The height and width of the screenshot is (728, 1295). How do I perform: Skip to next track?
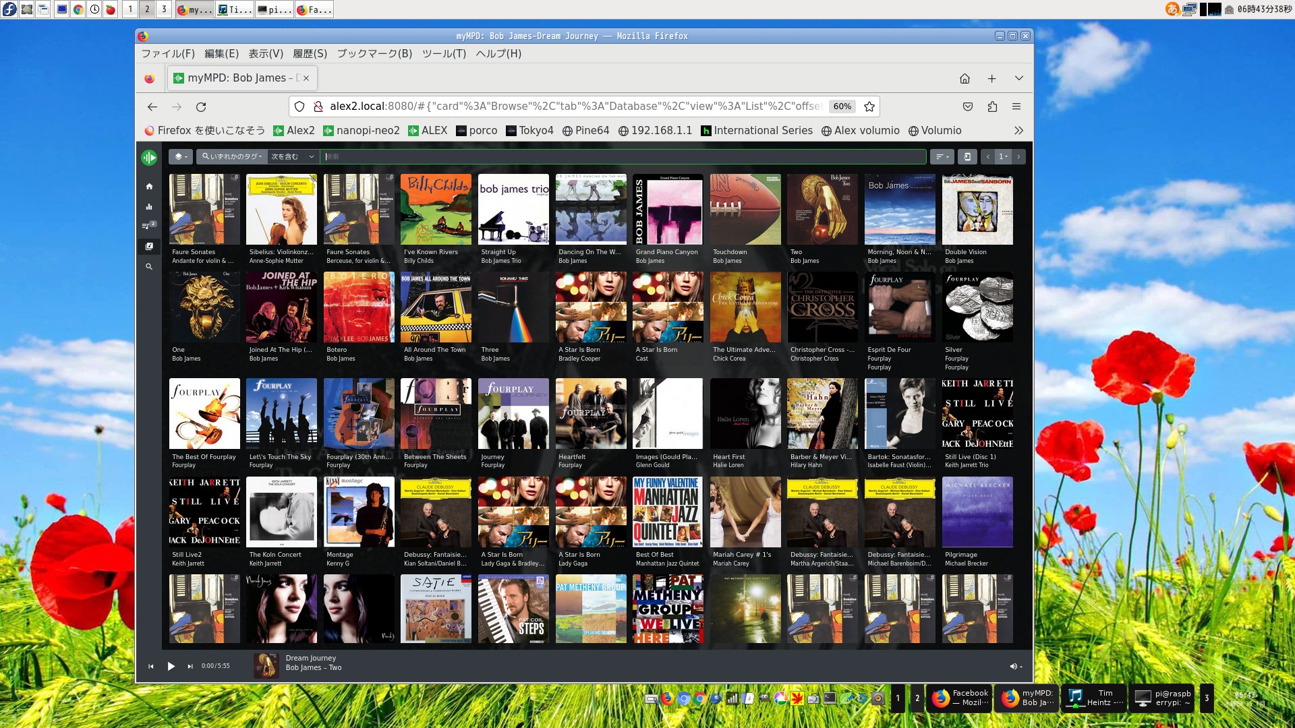190,666
